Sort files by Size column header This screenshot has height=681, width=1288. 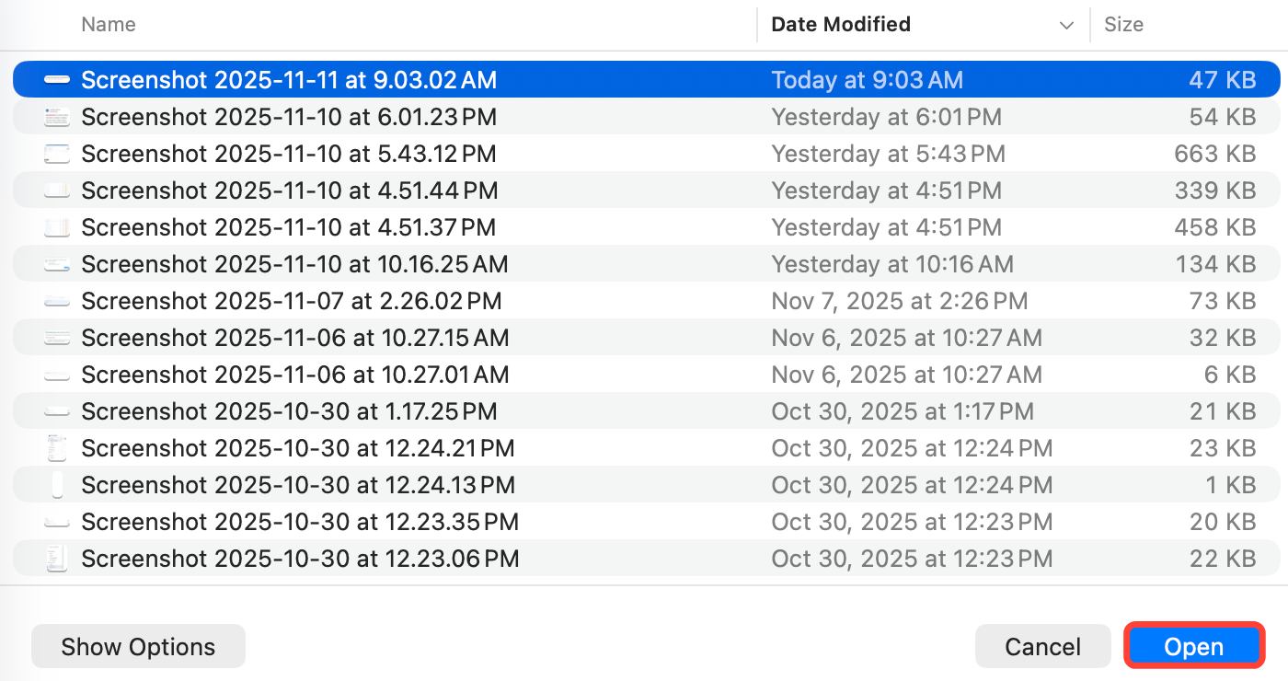1123,25
